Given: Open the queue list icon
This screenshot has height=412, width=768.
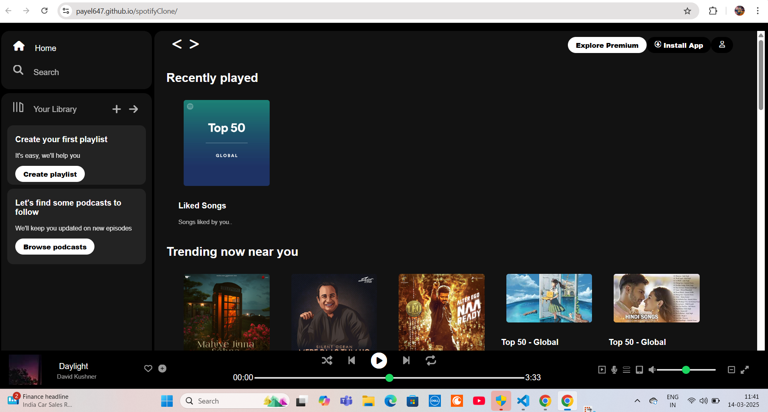Looking at the screenshot, I should tap(627, 370).
